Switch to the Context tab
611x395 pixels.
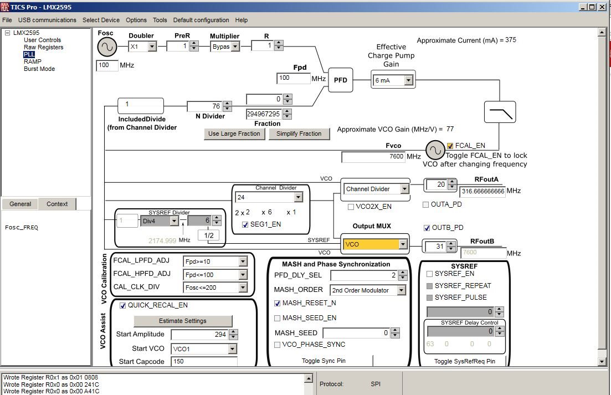coord(57,204)
